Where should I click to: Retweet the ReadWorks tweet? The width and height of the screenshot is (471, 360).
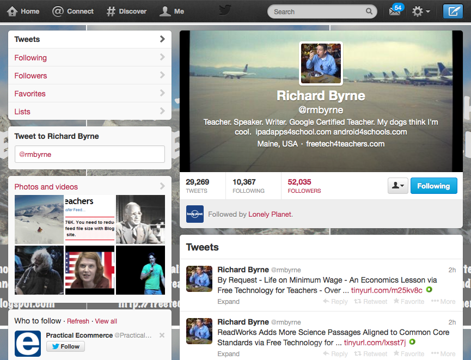(x=370, y=353)
